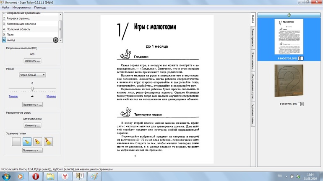323x181 pixels.
Task: Click the run batch processing play icon
Action: (55, 40)
